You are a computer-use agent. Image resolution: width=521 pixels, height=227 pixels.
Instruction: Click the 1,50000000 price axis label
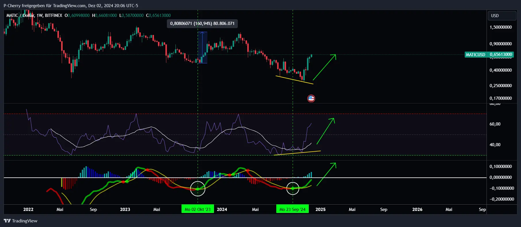pos(501,27)
